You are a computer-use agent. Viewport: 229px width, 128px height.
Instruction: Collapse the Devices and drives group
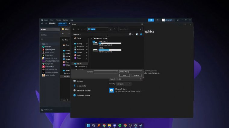coord(91,38)
